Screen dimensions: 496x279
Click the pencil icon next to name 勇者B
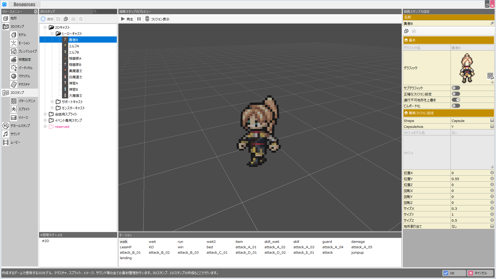click(x=492, y=24)
